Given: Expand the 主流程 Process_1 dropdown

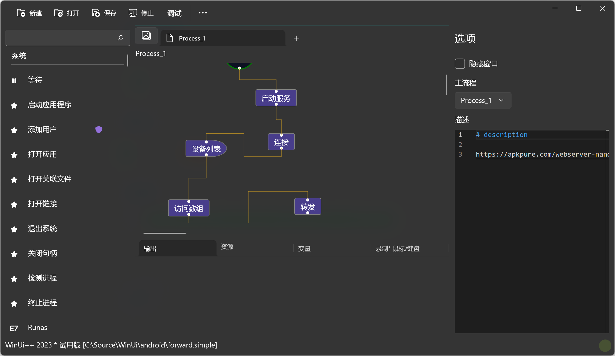Looking at the screenshot, I should pos(483,100).
